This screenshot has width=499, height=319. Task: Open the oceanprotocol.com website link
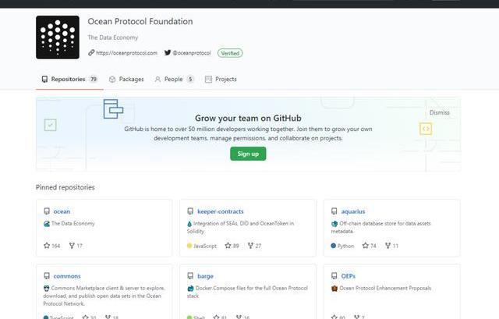point(127,53)
